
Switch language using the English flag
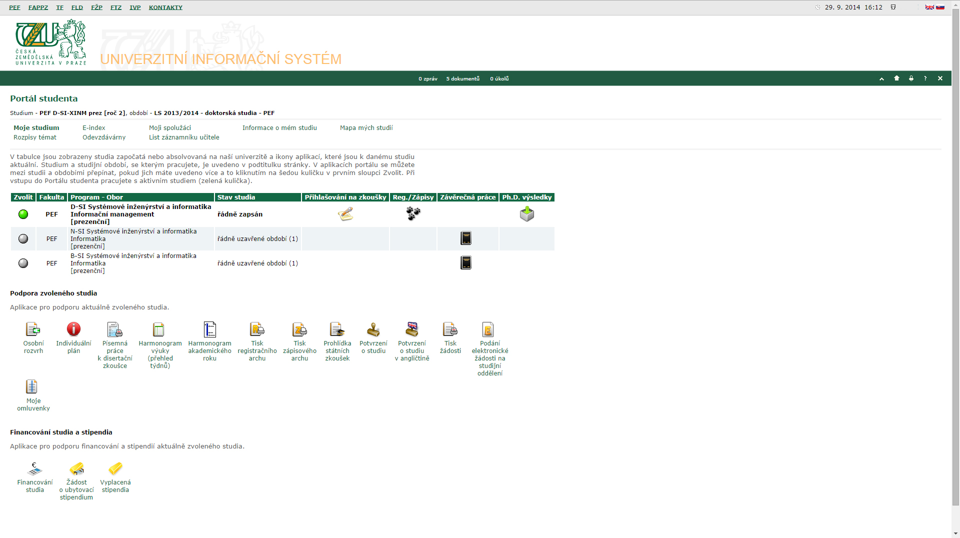click(x=929, y=7)
